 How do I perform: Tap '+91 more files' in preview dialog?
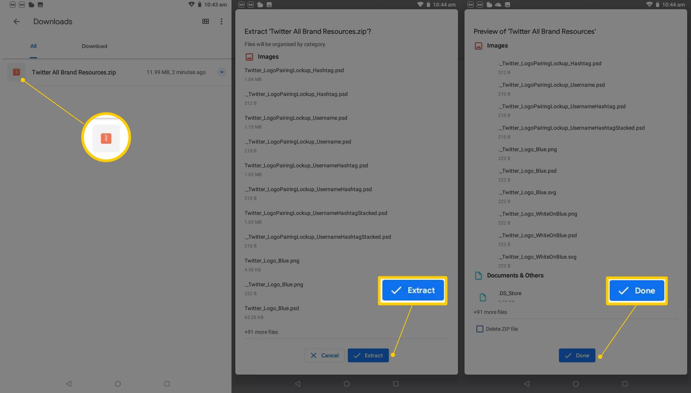pyautogui.click(x=490, y=312)
